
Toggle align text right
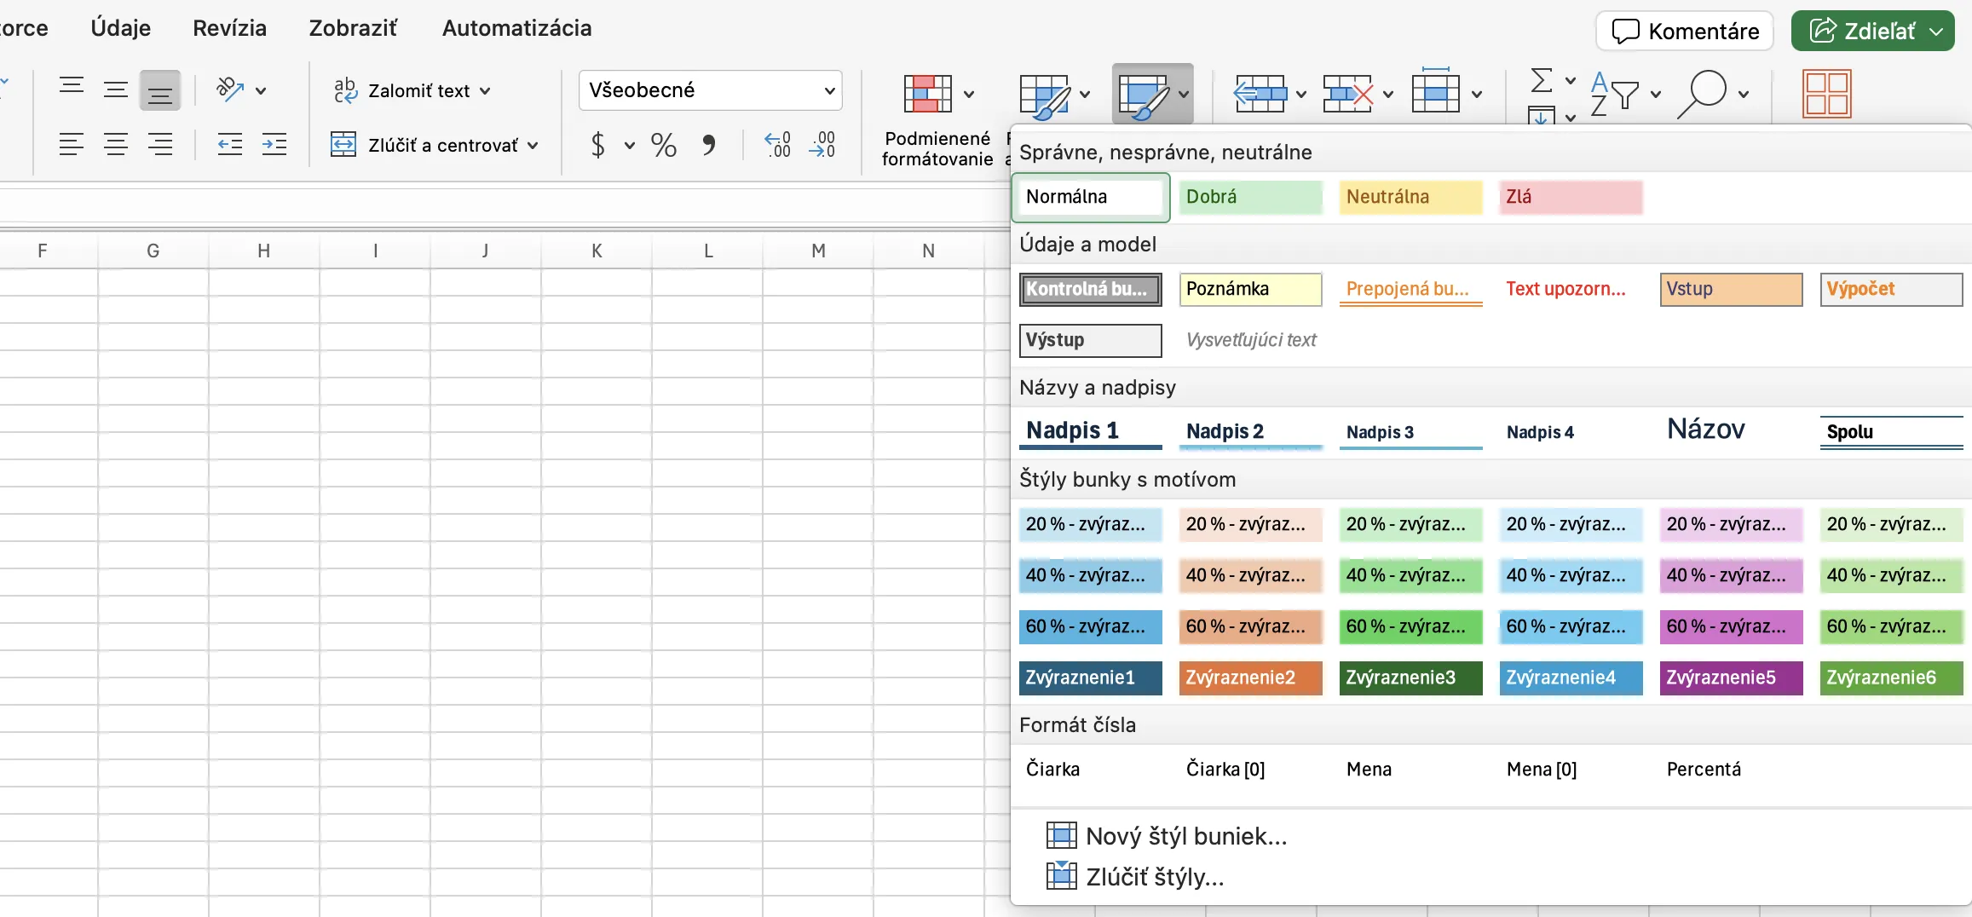click(x=160, y=145)
